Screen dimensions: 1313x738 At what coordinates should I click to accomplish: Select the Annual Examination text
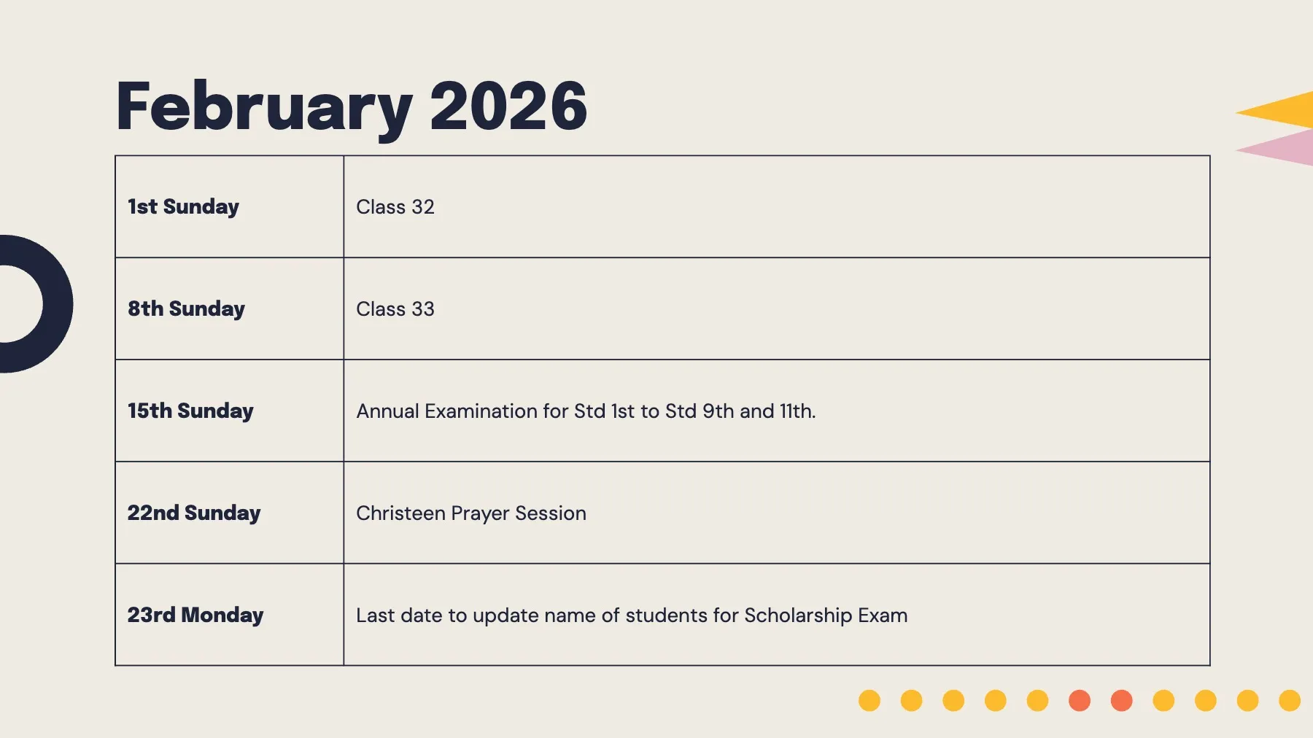586,411
